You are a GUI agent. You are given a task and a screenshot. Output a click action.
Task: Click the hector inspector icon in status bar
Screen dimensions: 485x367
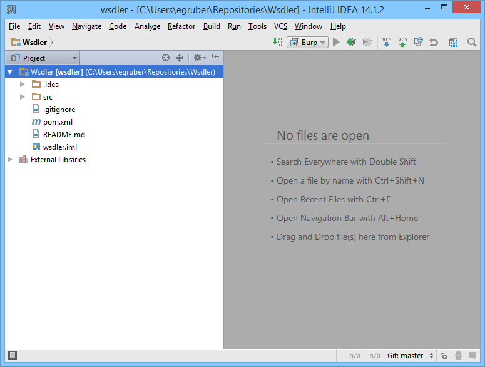coord(458,356)
